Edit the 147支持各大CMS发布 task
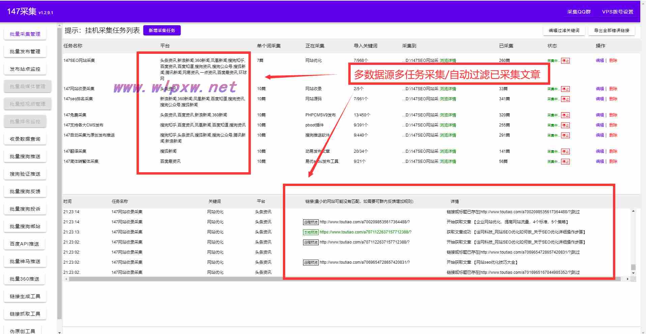The image size is (646, 334). pos(600,125)
